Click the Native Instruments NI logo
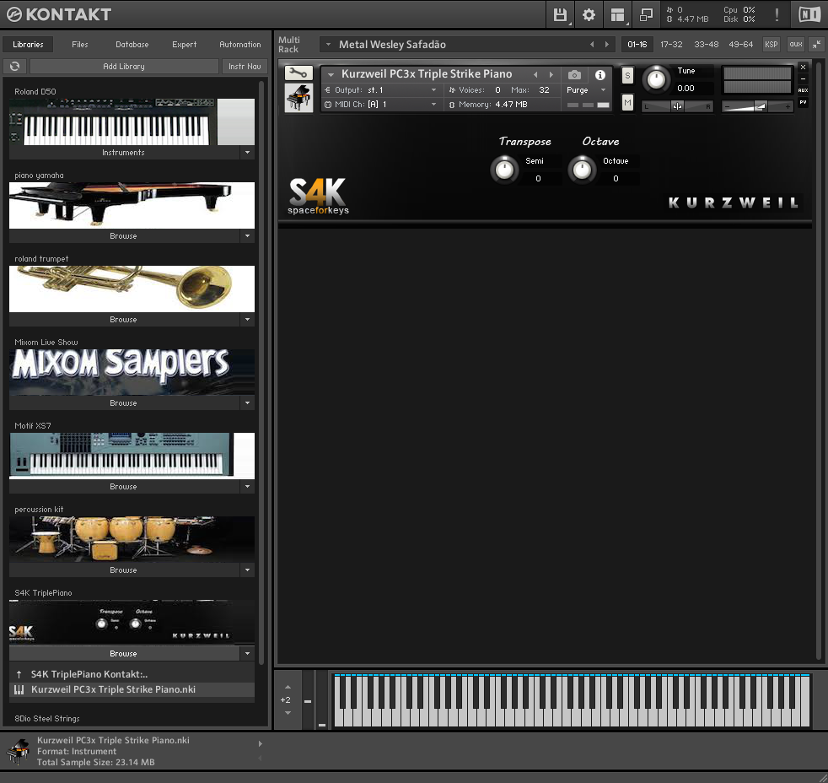Screen dimensions: 828x783 [809, 15]
